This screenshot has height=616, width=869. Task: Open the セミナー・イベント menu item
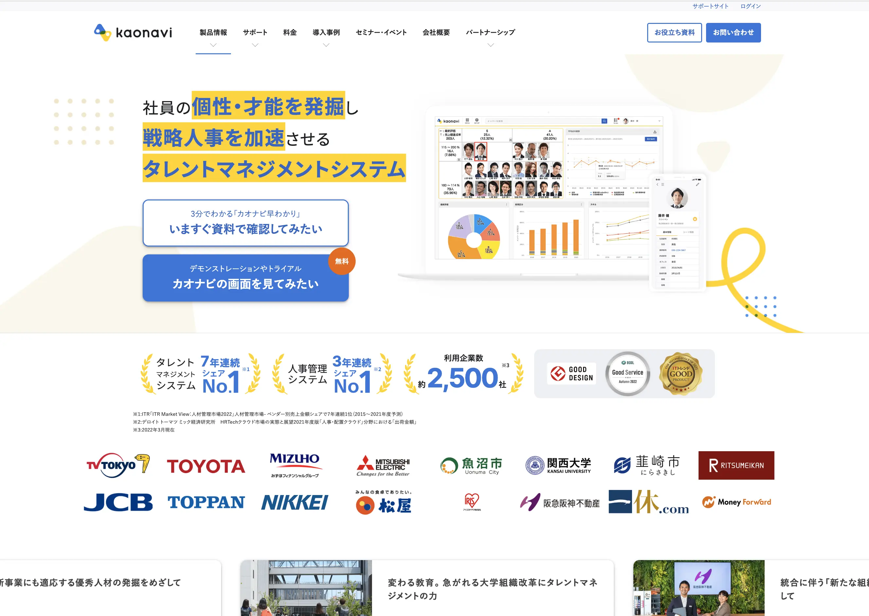pyautogui.click(x=381, y=33)
